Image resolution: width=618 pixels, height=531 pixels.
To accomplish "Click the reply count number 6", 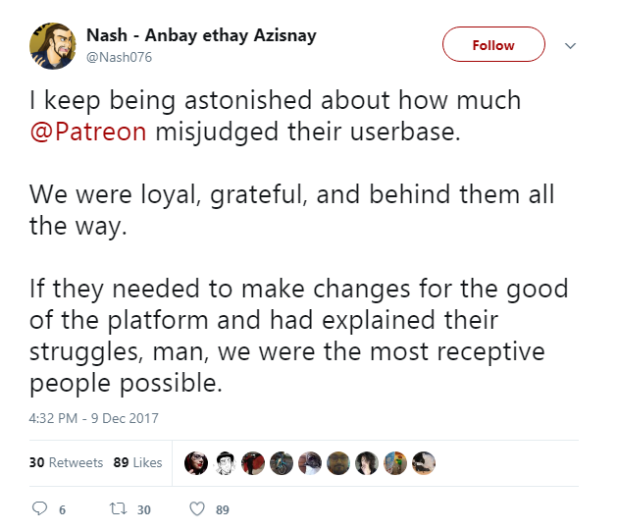I will pos(62,509).
